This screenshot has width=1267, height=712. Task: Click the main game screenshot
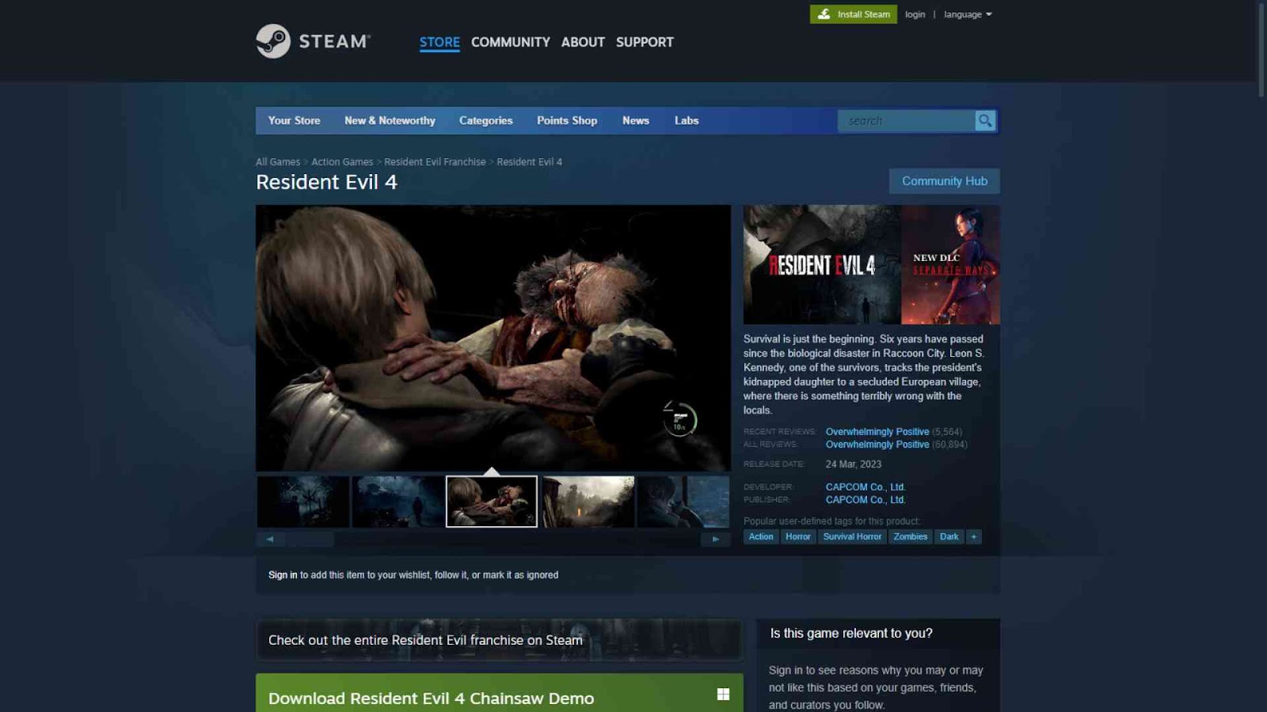coord(493,339)
